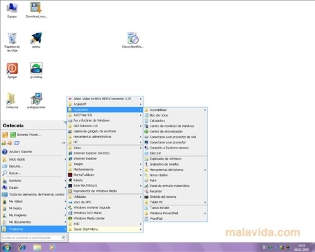This screenshot has height=252, width=315.
Task: Open the Windows Explorer folder taskbar icon
Action: pyautogui.click(x=37, y=248)
